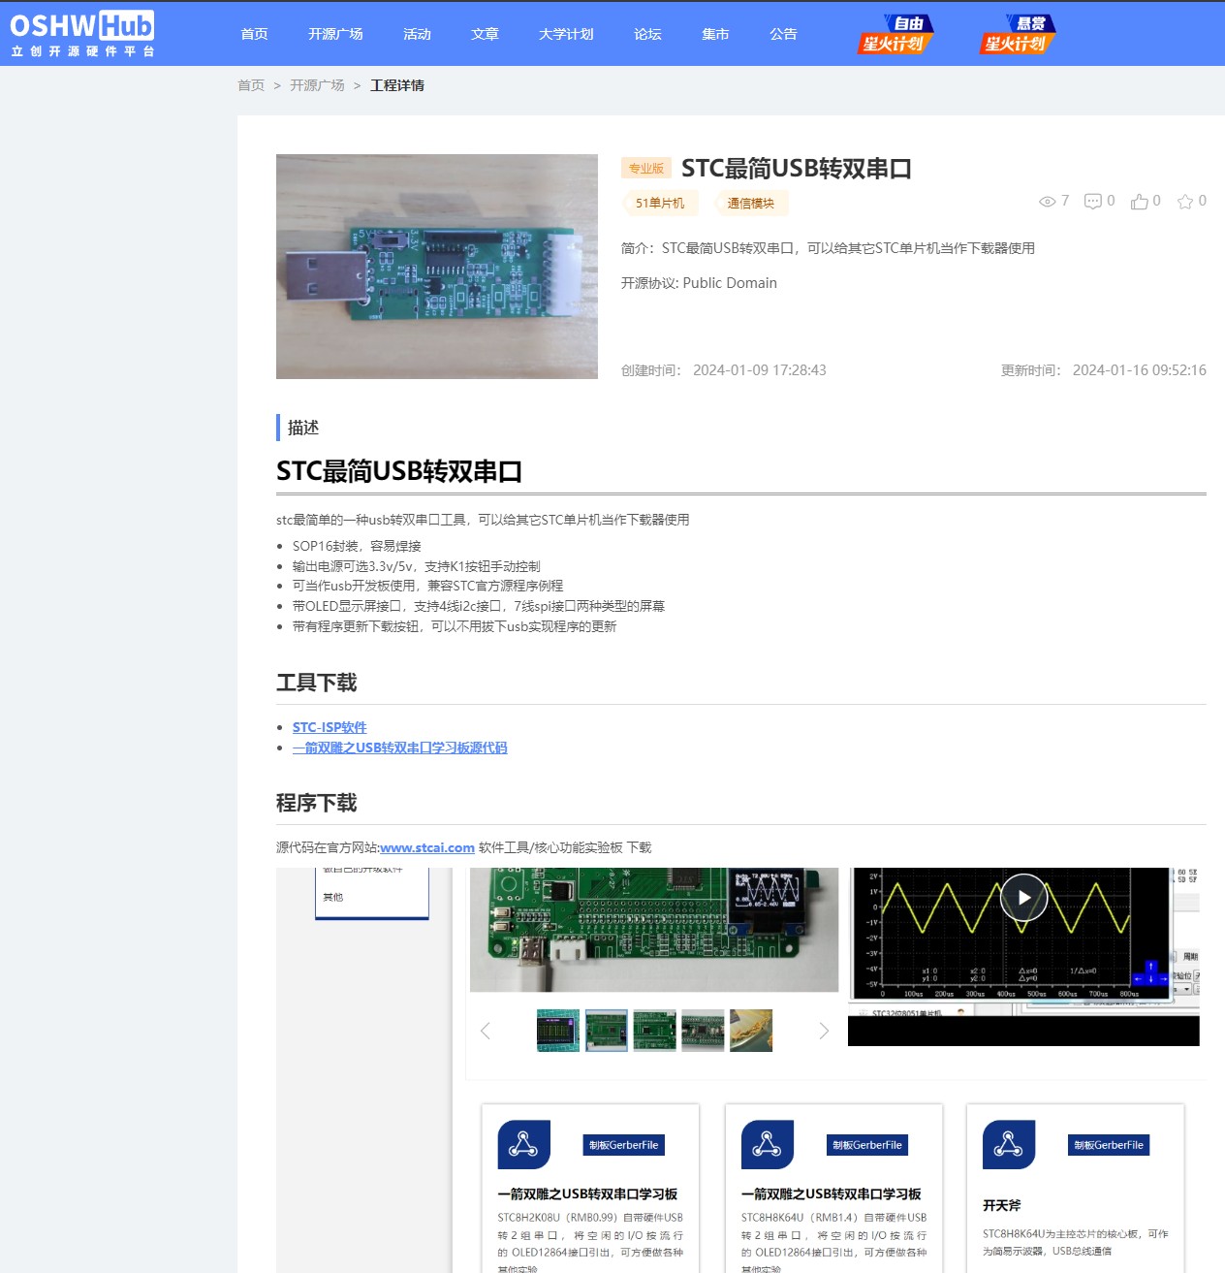Click 首页 in the breadcrumb
Viewport: 1225px width, 1273px height.
coord(251,85)
